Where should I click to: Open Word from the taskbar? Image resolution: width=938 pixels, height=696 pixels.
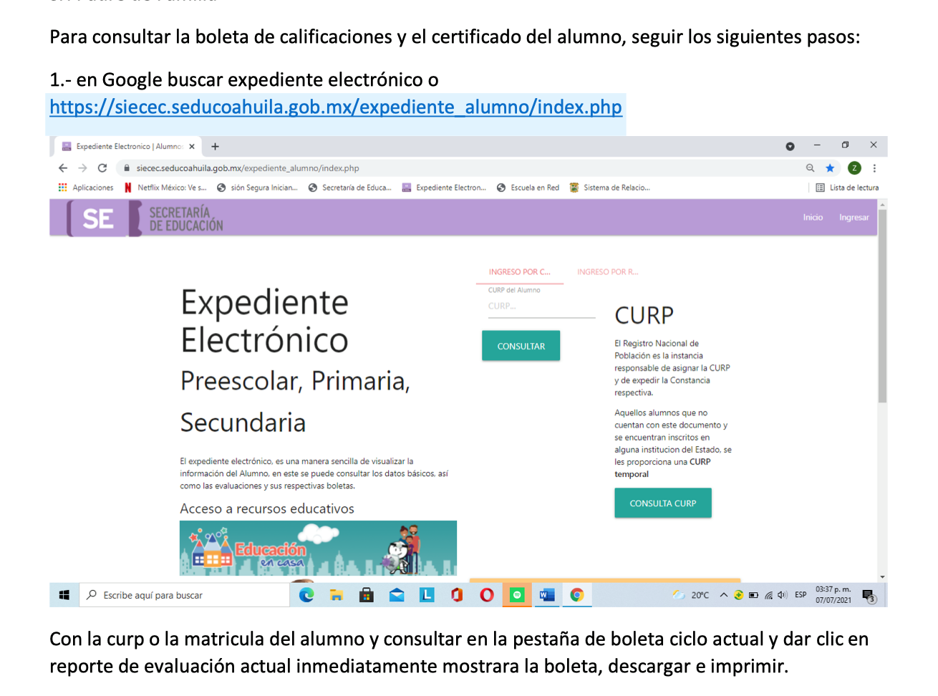[547, 595]
